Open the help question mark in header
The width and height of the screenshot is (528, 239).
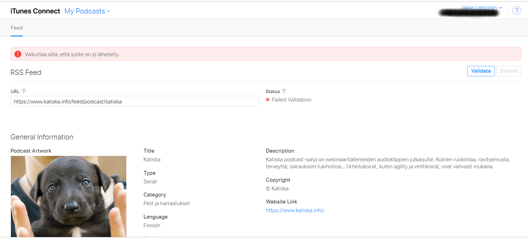click(x=517, y=11)
